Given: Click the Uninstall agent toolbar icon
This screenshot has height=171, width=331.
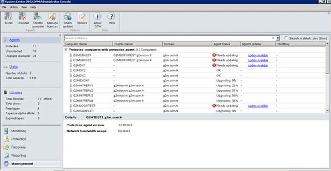Looking at the screenshot, I should (23, 16).
